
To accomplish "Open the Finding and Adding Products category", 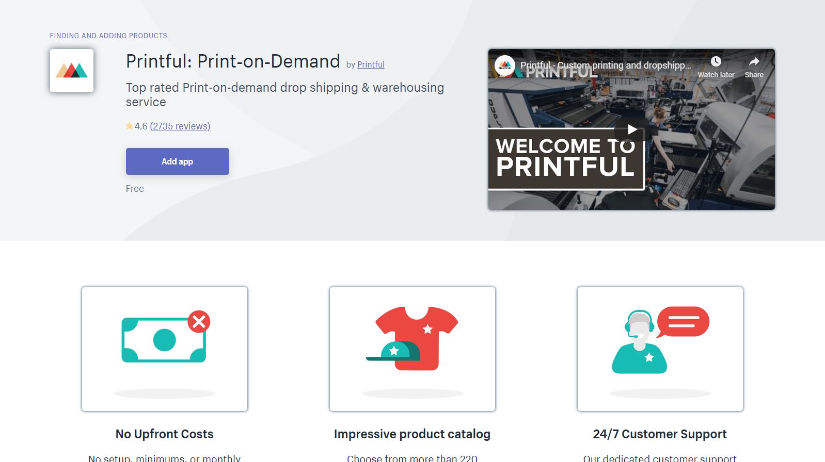I will tap(108, 36).
